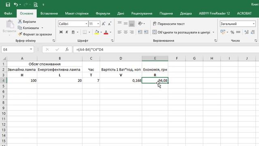Click Align Right icon
259x146 pixels.
[132, 32]
